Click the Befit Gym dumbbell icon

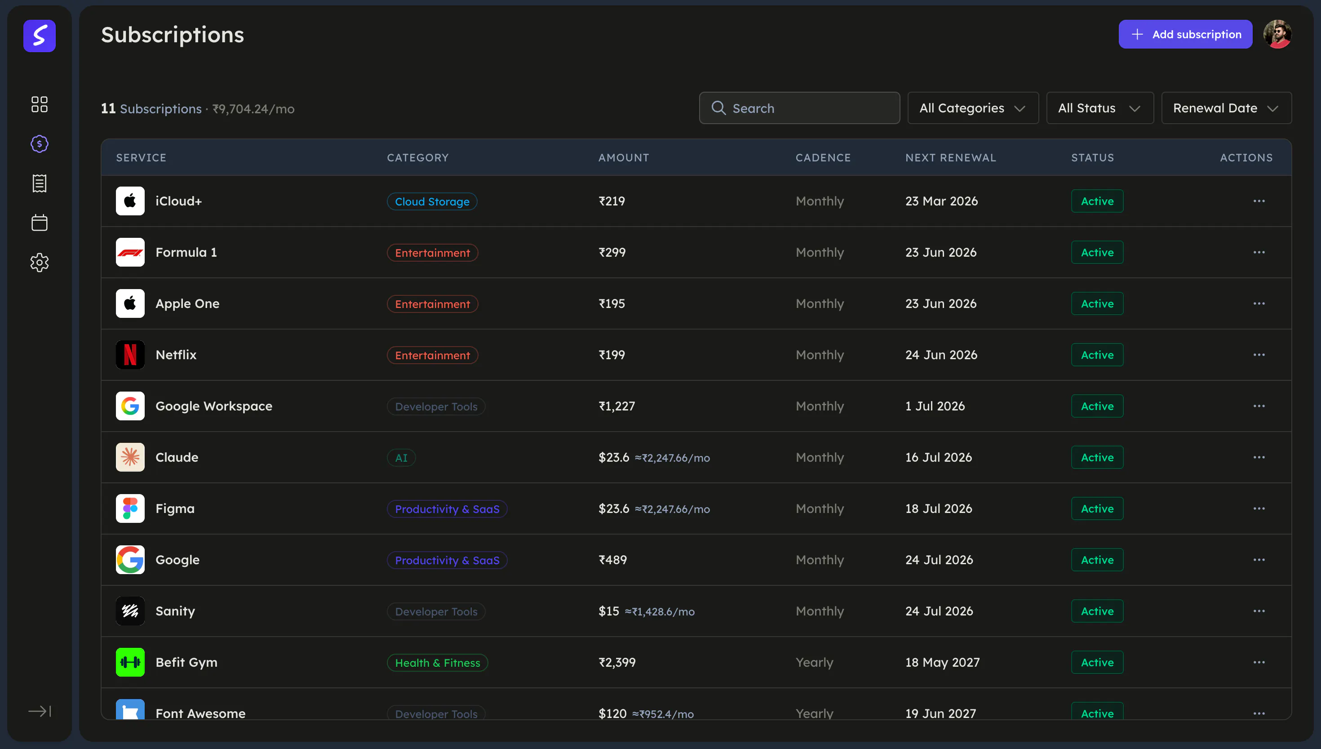tap(130, 663)
